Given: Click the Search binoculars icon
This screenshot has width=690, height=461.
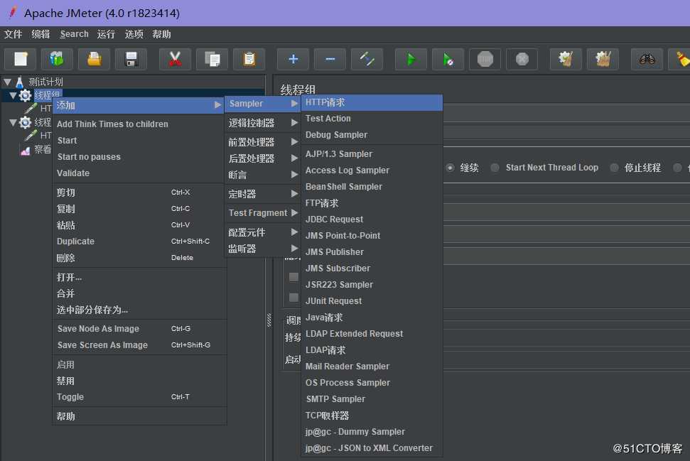Looking at the screenshot, I should tap(647, 59).
